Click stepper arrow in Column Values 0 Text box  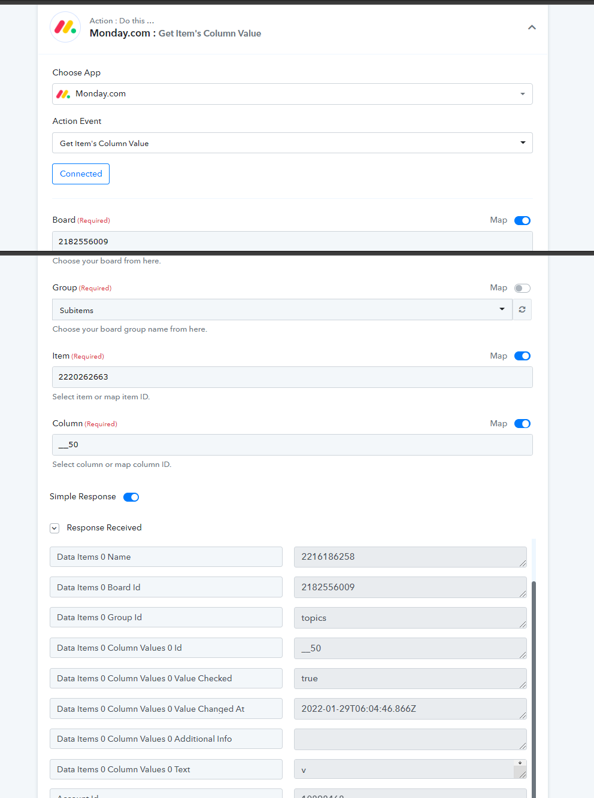click(x=520, y=763)
